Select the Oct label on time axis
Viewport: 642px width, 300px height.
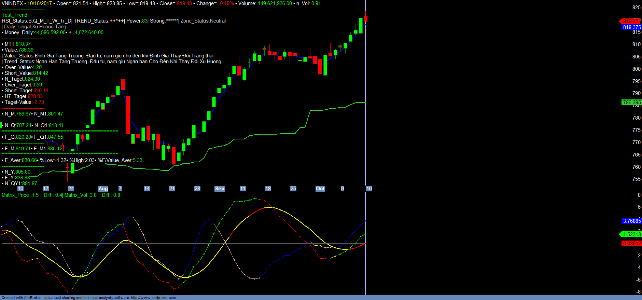(320, 189)
